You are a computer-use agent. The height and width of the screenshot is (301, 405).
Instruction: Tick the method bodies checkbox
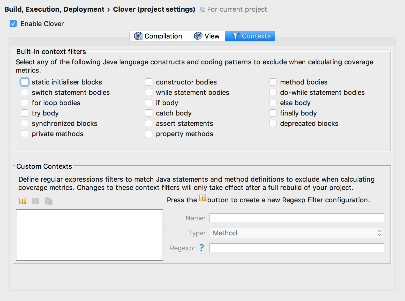[x=273, y=82]
